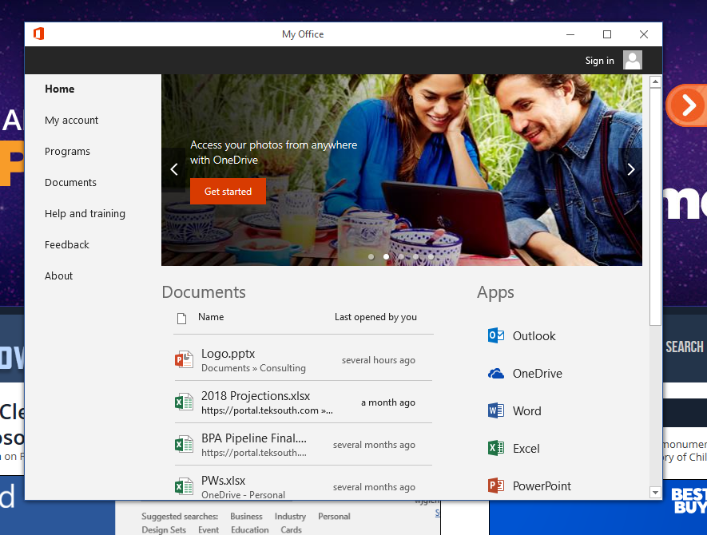Show previous banner slide
Viewport: 707px width, 535px height.
coord(174,169)
